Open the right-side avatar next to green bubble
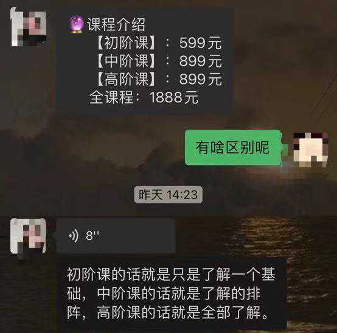The width and height of the screenshot is (337, 333). [311, 149]
